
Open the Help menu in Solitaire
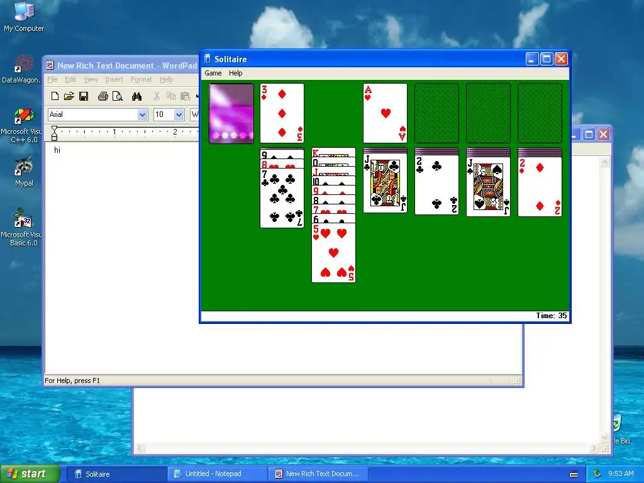pos(235,73)
